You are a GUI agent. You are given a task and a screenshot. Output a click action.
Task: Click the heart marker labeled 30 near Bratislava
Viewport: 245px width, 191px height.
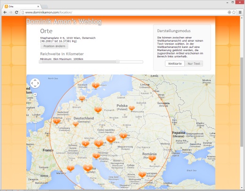pyautogui.click(x=111, y=139)
